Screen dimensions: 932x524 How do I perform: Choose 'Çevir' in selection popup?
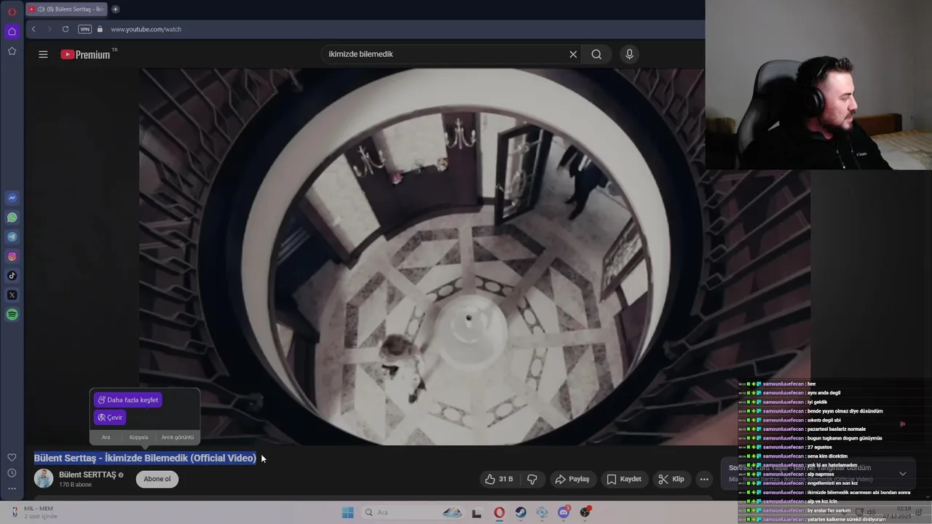click(110, 418)
